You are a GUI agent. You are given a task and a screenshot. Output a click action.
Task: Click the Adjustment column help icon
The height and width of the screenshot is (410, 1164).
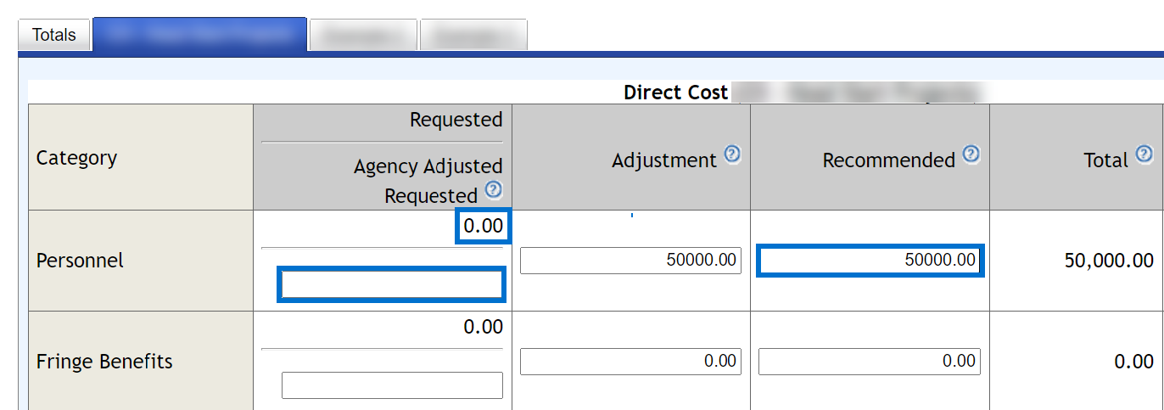(x=732, y=154)
